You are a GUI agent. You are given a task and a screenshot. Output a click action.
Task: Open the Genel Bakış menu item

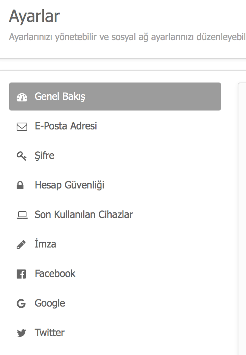point(115,97)
